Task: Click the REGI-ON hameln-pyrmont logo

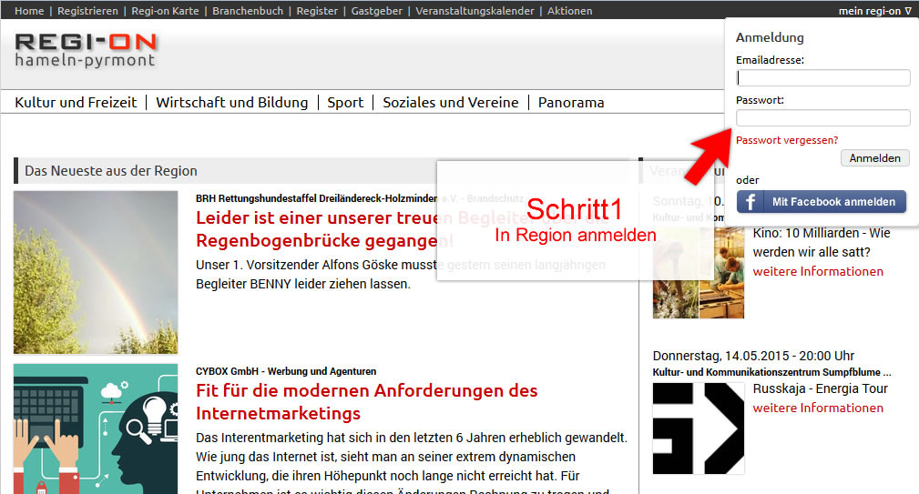Action: (86, 50)
